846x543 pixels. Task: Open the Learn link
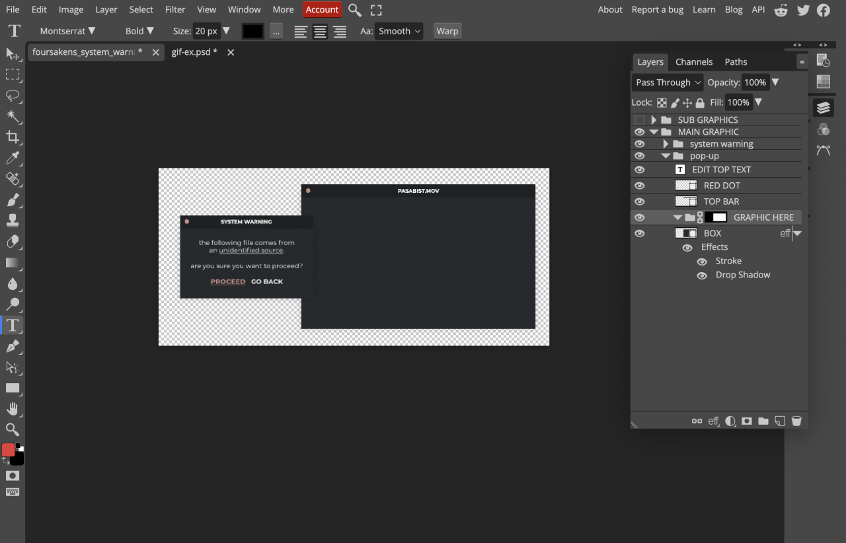(704, 10)
